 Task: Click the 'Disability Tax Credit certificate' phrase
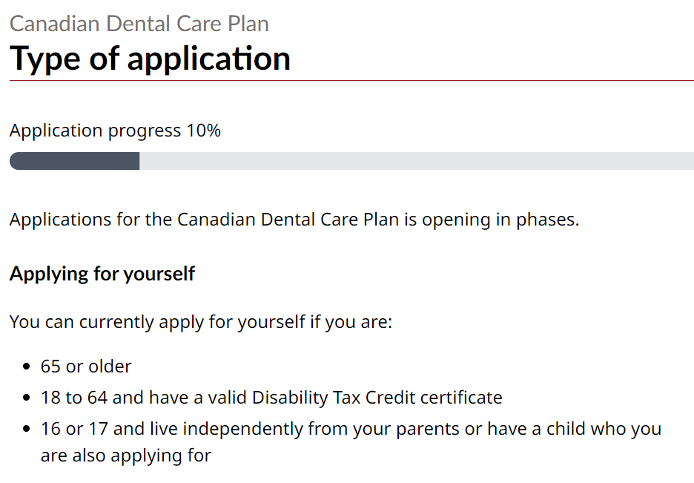click(x=377, y=398)
